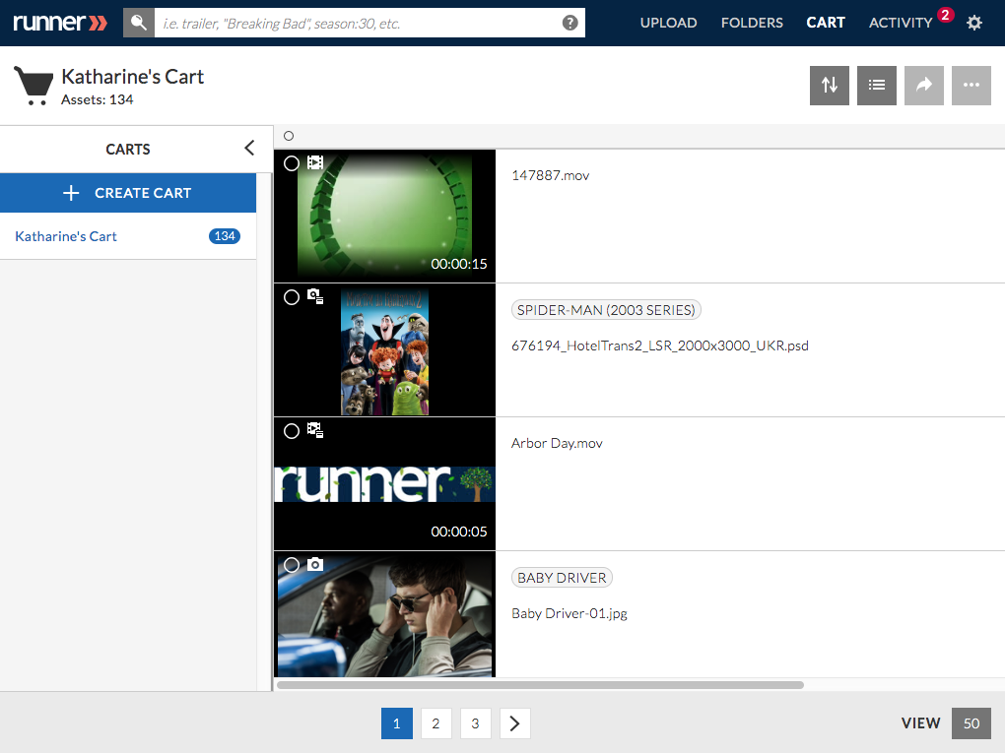Open the Hotel Transylvania poster thumbnail
Screen dimensions: 1005x753
[384, 349]
